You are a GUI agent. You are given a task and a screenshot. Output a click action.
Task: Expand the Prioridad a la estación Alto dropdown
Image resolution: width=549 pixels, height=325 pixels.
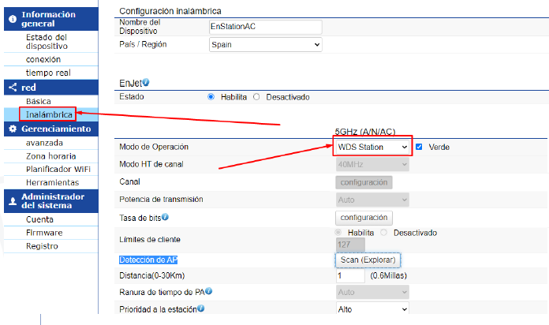(x=372, y=309)
